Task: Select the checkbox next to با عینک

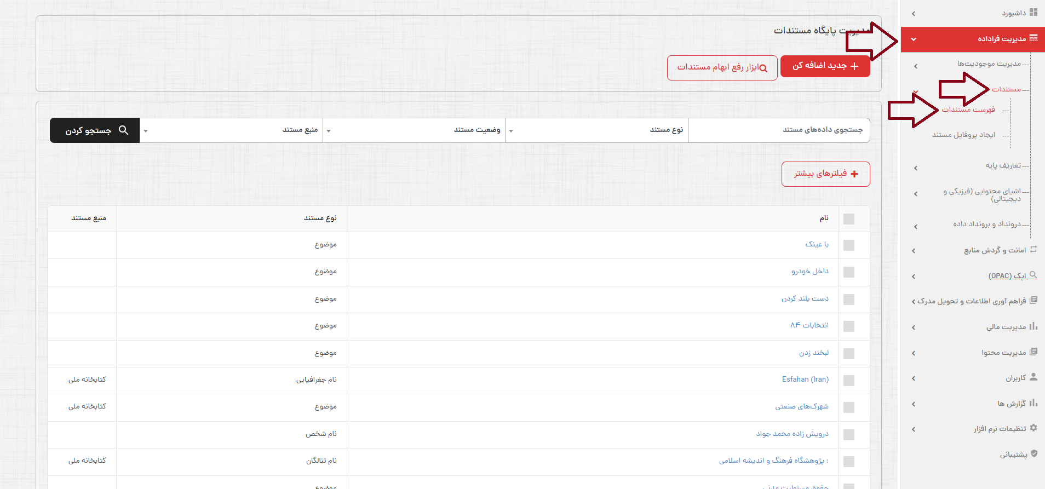Action: pos(848,245)
